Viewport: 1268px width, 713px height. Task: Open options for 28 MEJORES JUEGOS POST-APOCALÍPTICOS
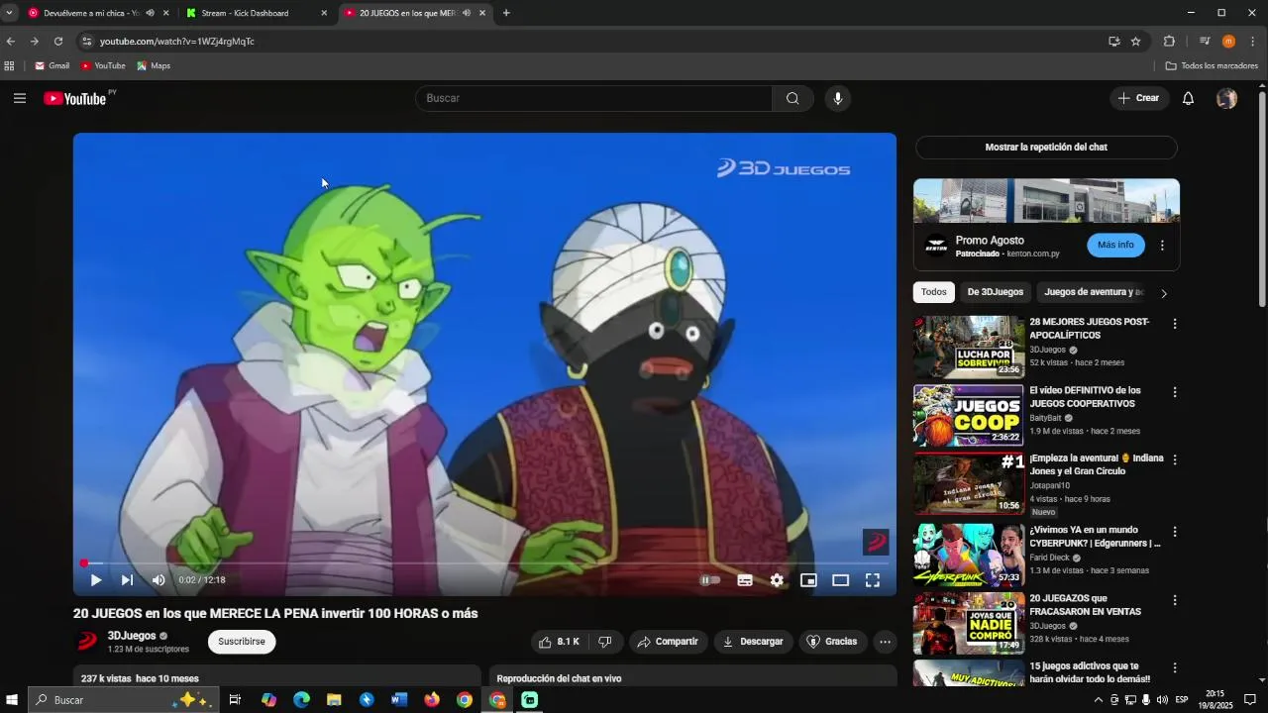(x=1175, y=324)
